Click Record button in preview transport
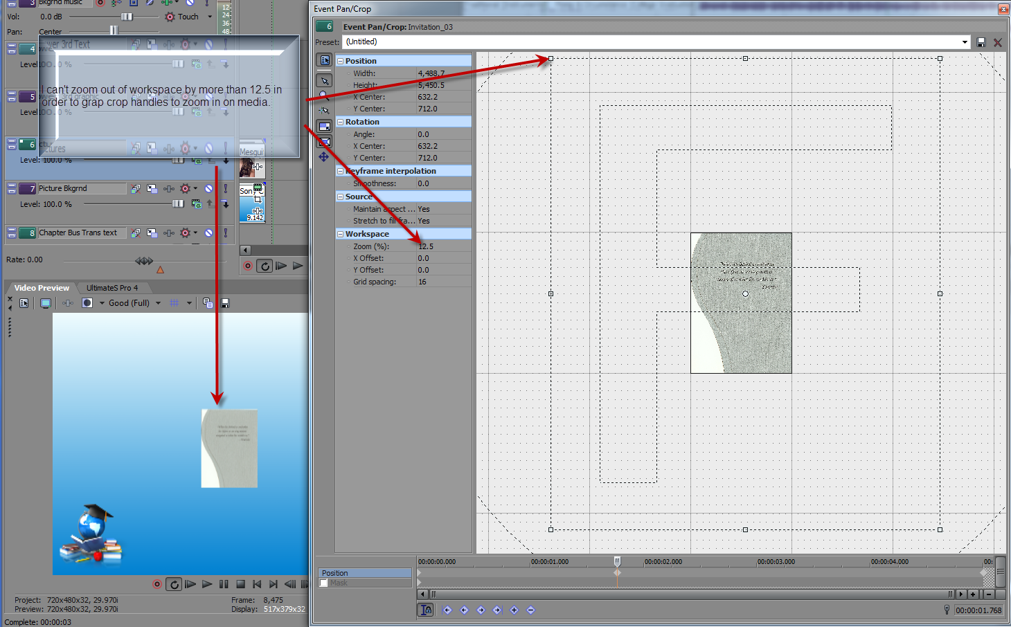The height and width of the screenshot is (627, 1011). [157, 584]
